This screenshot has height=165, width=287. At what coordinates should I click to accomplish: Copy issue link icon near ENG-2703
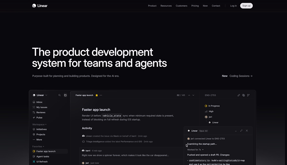(x=239, y=95)
